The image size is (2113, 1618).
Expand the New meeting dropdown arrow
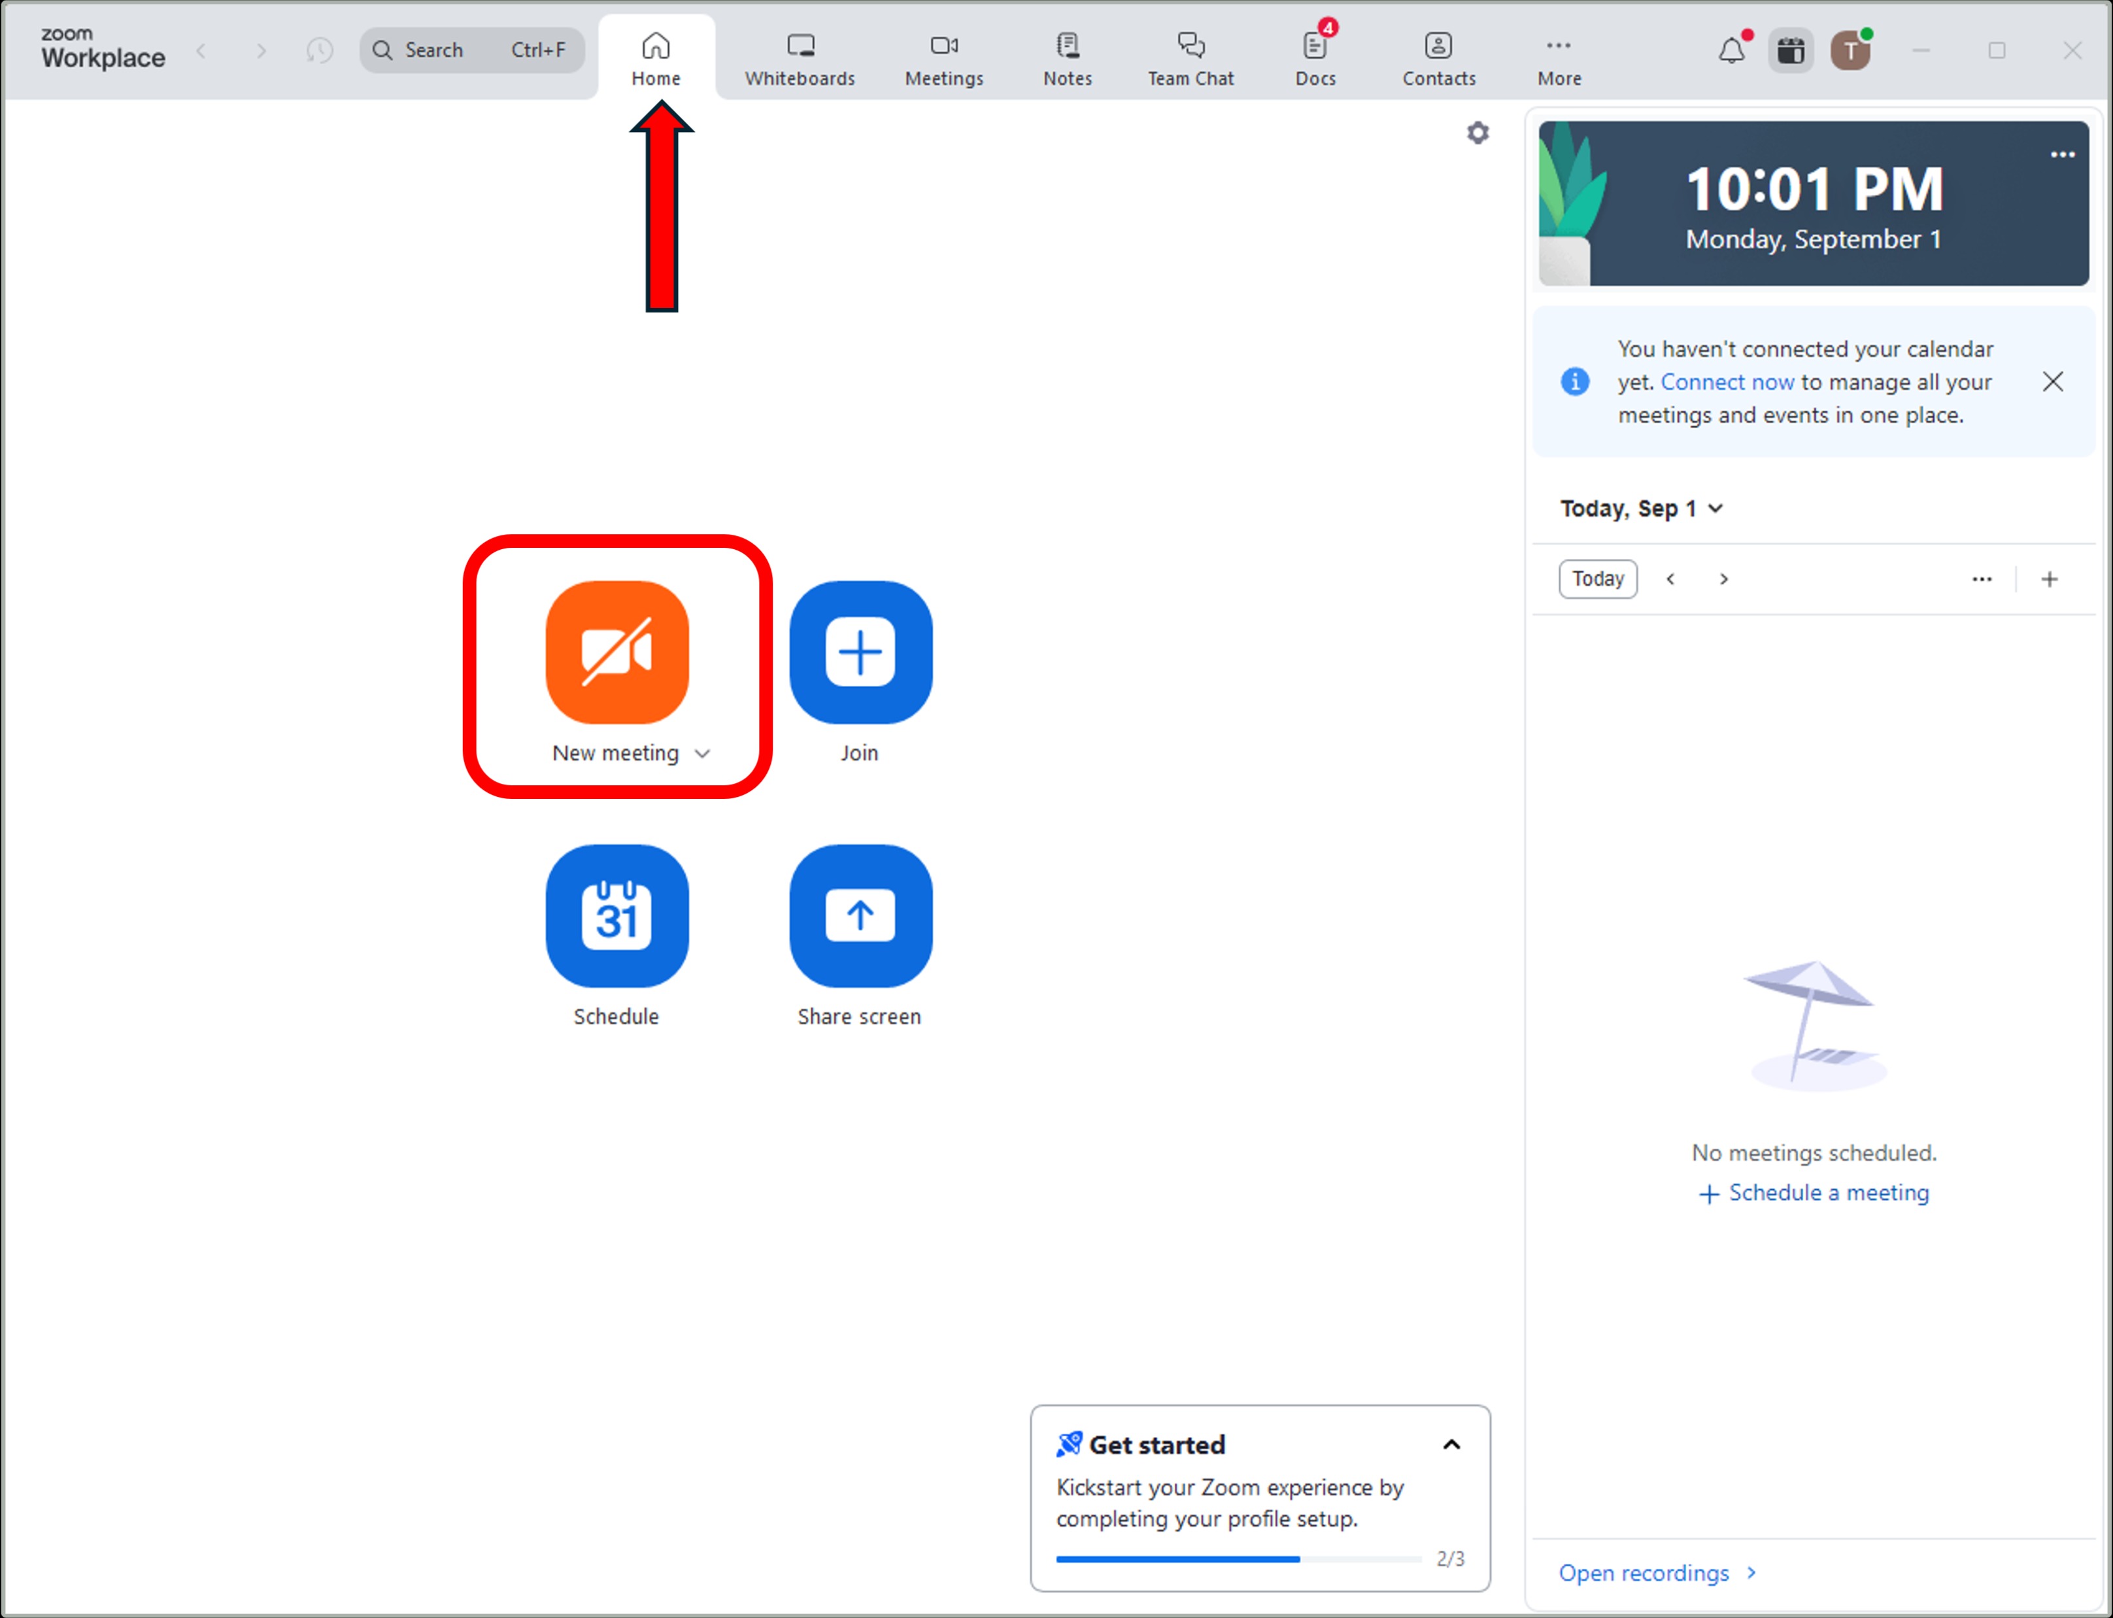[703, 754]
